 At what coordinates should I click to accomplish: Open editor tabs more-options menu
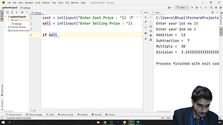click(141, 12)
